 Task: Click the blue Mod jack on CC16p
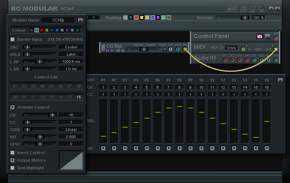178,49
